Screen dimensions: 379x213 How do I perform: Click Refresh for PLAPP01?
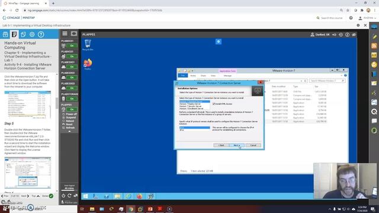[69, 128]
